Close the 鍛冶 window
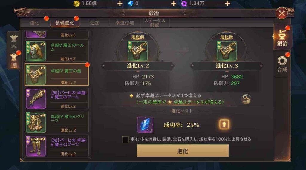The width and height of the screenshot is (306, 170). click(281, 13)
